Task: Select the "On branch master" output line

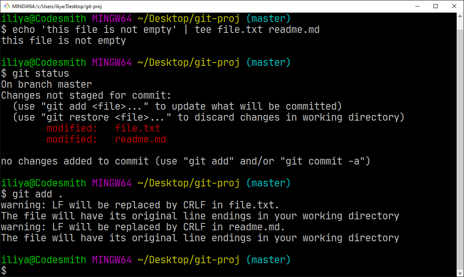Action: (46, 84)
